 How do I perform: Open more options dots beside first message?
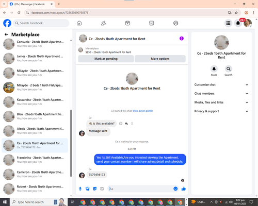[132, 124]
